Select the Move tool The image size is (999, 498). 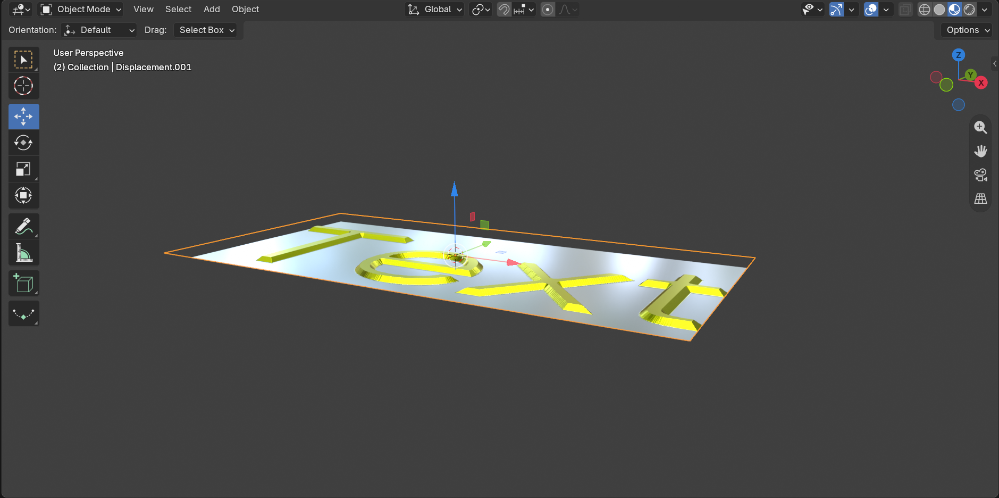pyautogui.click(x=23, y=117)
